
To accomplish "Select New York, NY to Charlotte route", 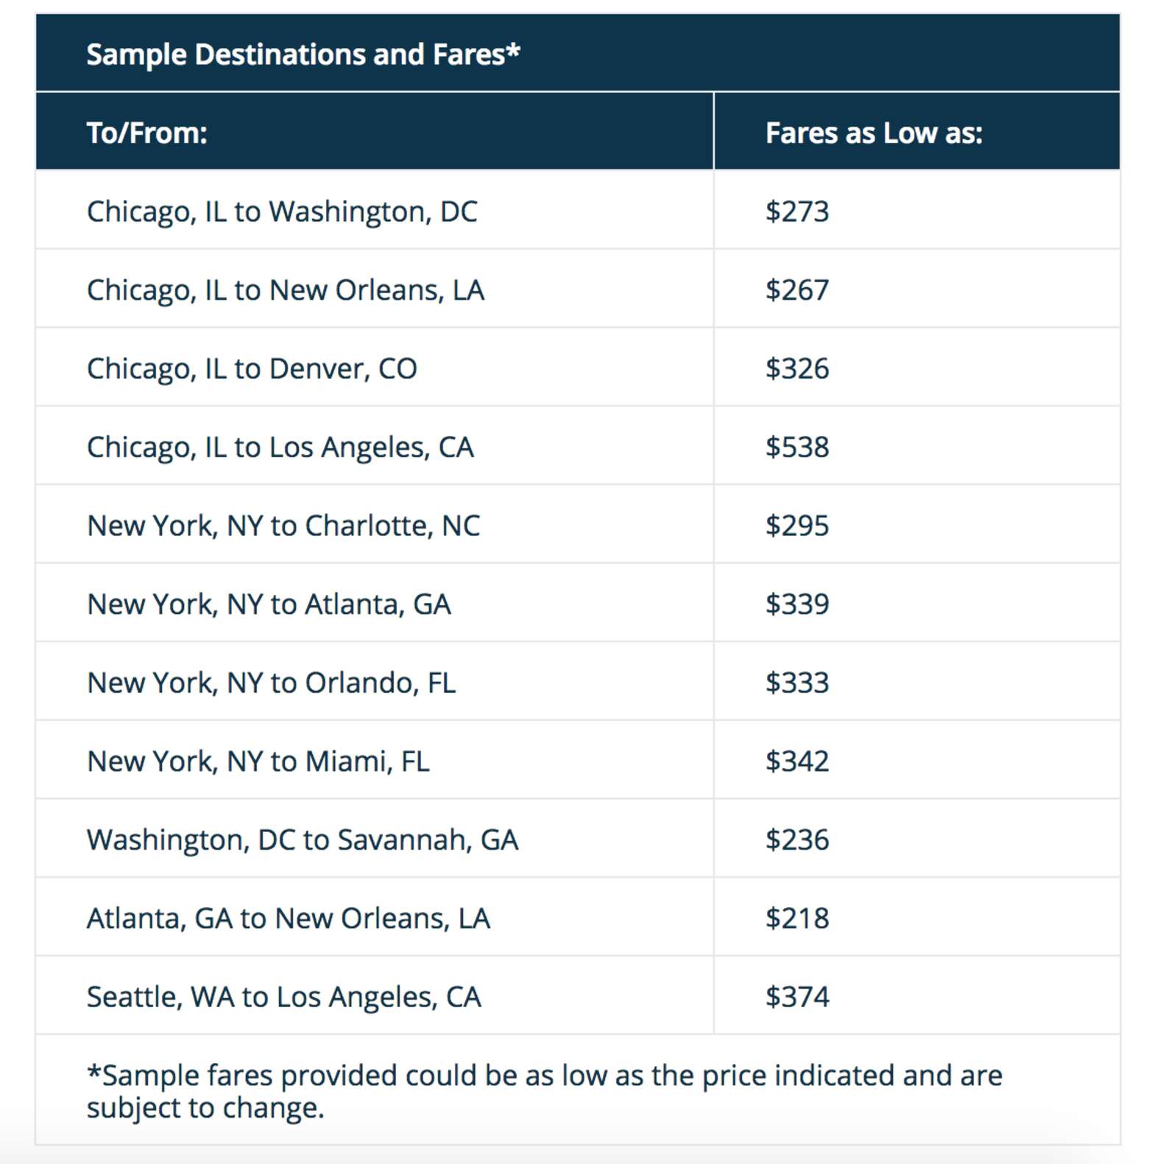I will pyautogui.click(x=283, y=526).
